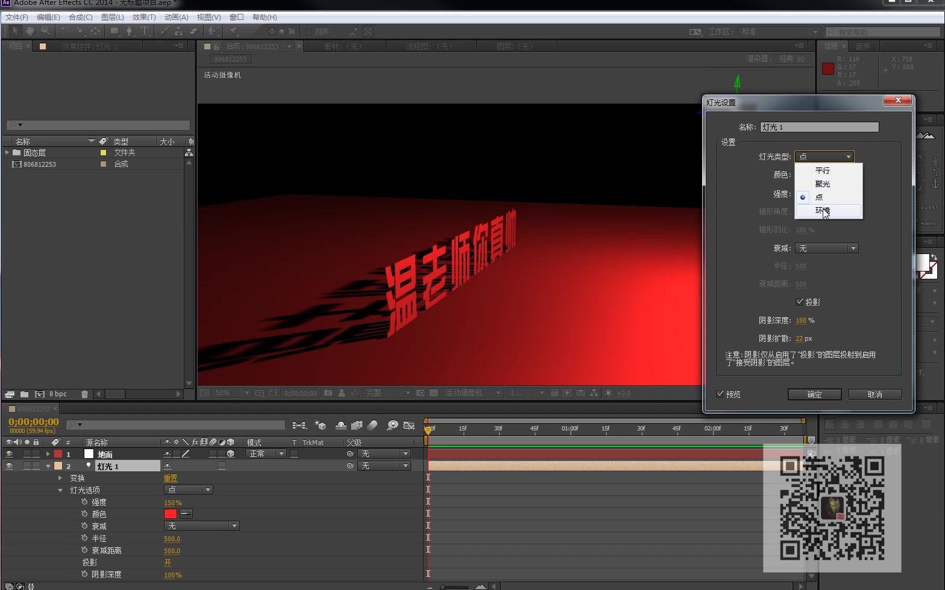Expand the 固态层 folder in the Project panel
This screenshot has width=945, height=590.
(x=7, y=153)
